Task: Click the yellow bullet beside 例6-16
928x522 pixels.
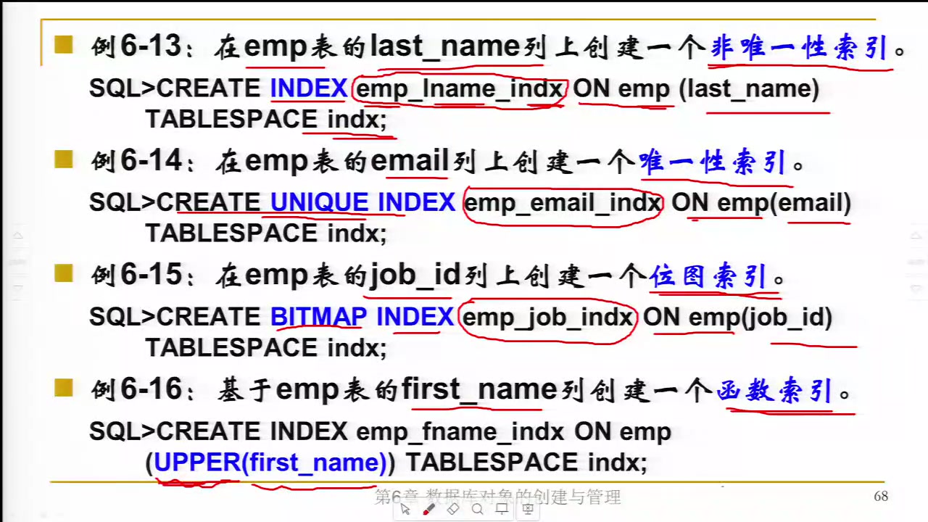Action: (x=64, y=389)
